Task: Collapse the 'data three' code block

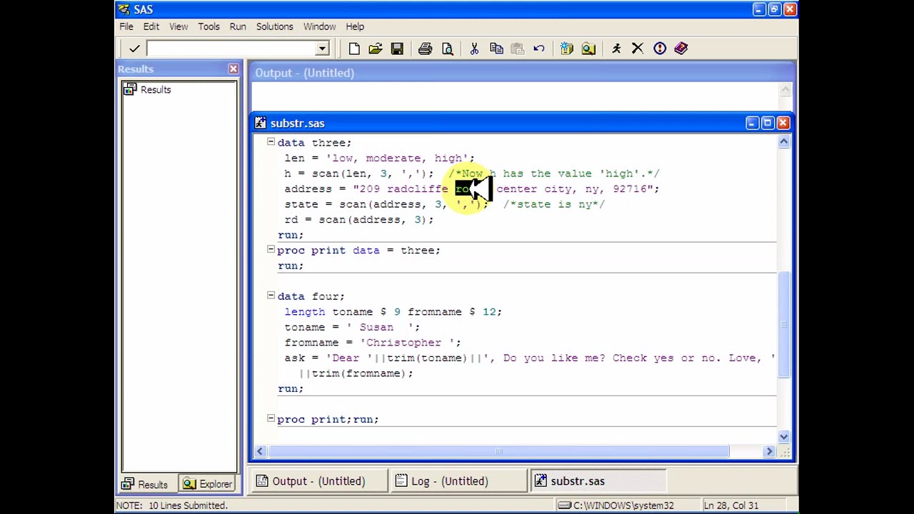Action: 271,142
